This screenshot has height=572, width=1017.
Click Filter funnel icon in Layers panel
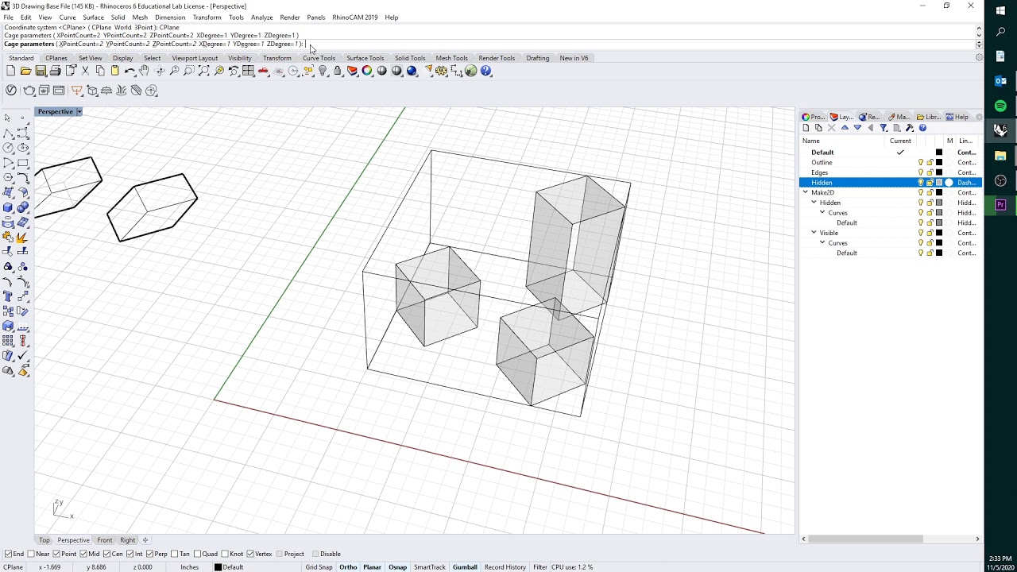[884, 128]
